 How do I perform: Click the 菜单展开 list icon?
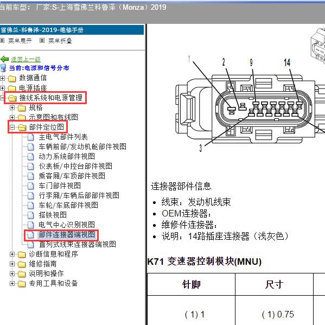[x=2, y=40]
